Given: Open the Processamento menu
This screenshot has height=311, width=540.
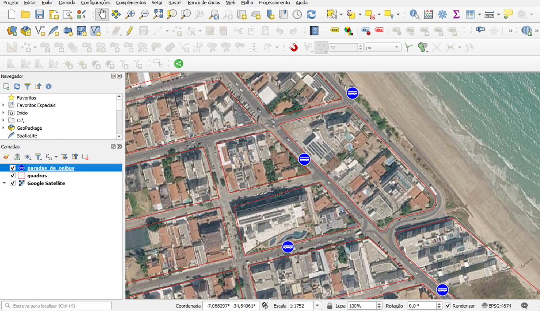Looking at the screenshot, I should click(274, 3).
